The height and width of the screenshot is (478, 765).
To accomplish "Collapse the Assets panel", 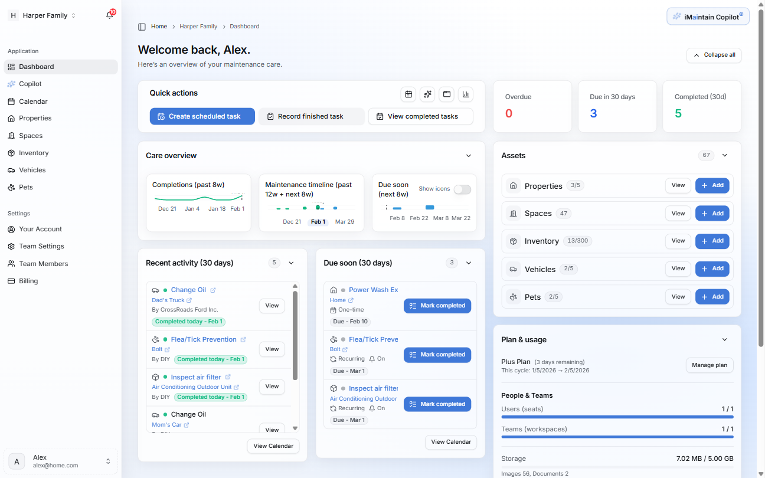I will click(x=725, y=155).
